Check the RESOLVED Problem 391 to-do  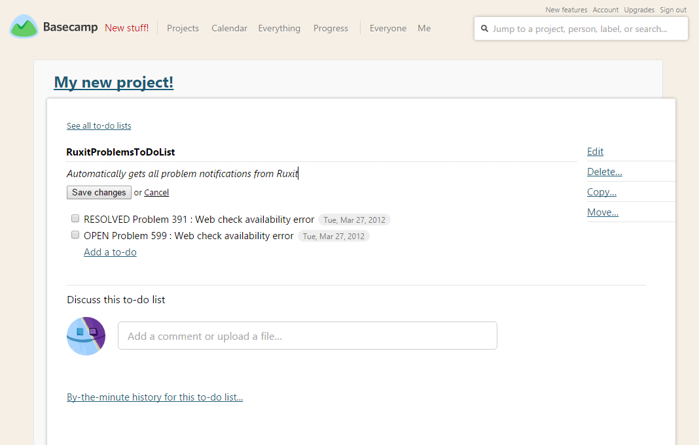[75, 219]
